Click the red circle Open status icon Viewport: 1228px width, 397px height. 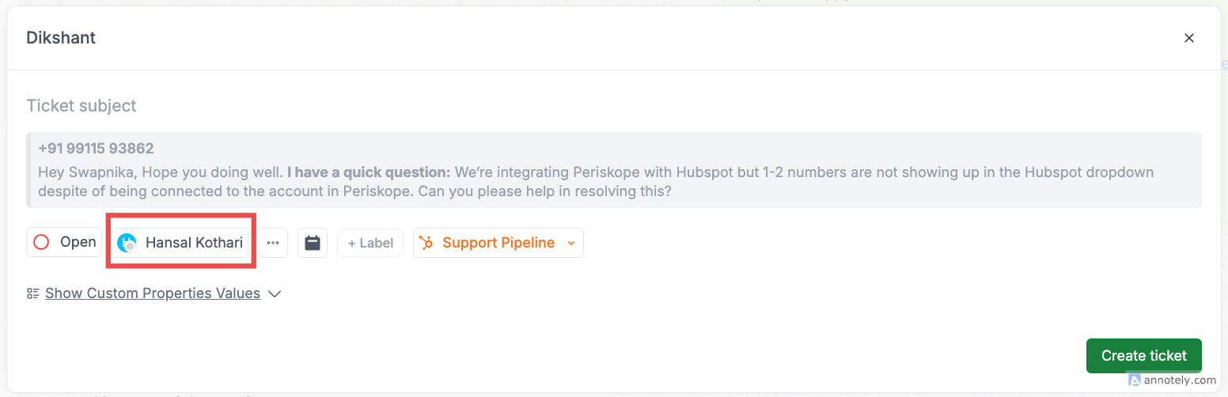click(41, 242)
